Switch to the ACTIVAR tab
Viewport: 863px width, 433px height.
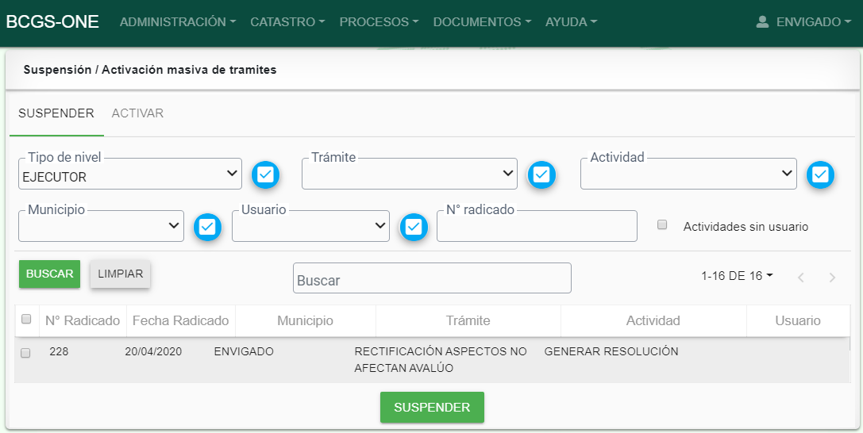click(x=137, y=113)
